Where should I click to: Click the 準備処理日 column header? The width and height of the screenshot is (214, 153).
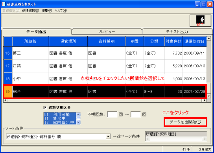point(195,41)
